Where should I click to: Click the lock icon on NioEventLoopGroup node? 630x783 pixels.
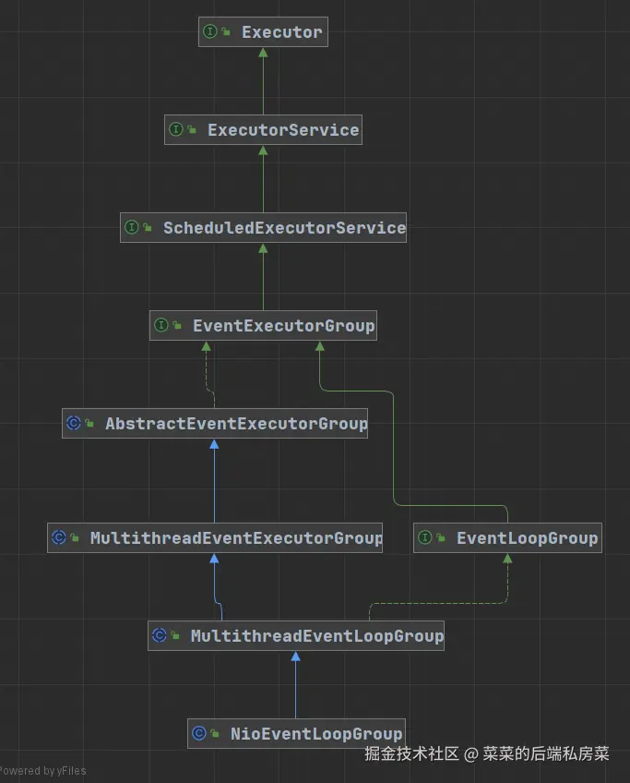tap(215, 733)
